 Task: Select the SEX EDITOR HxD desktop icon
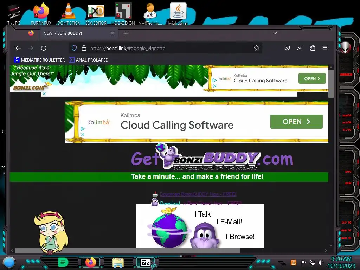(x=96, y=14)
